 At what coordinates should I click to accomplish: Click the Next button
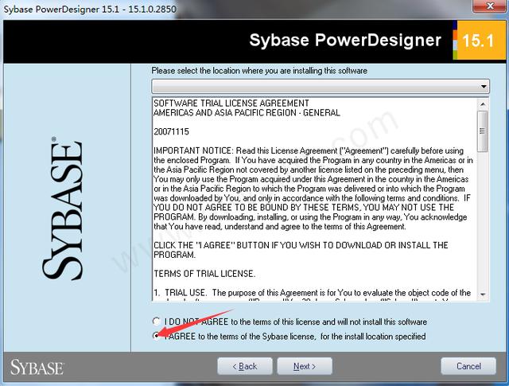pyautogui.click(x=305, y=366)
